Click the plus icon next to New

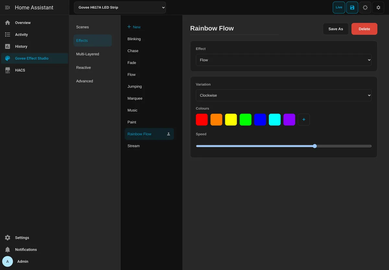point(129,27)
